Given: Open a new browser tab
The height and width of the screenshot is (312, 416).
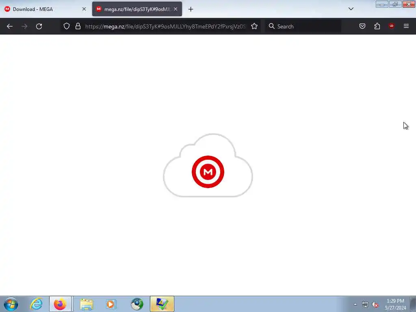Looking at the screenshot, I should point(191,9).
